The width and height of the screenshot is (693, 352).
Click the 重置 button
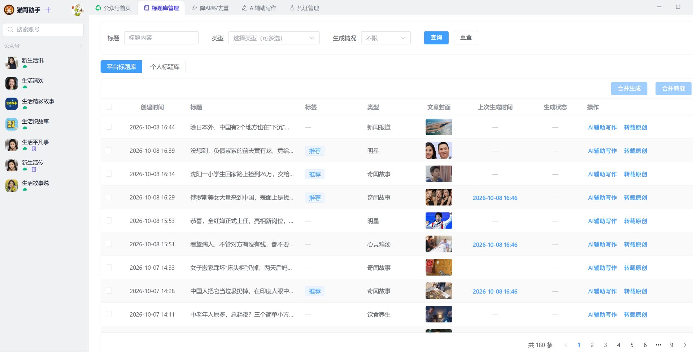coord(466,38)
